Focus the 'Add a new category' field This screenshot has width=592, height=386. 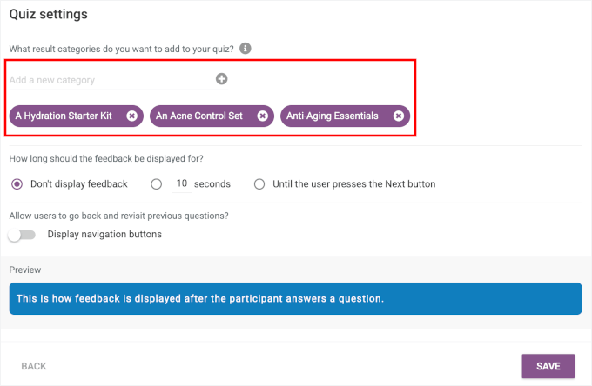tap(109, 80)
